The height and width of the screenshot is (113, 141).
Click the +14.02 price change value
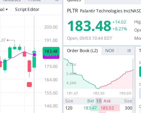(x=119, y=22)
